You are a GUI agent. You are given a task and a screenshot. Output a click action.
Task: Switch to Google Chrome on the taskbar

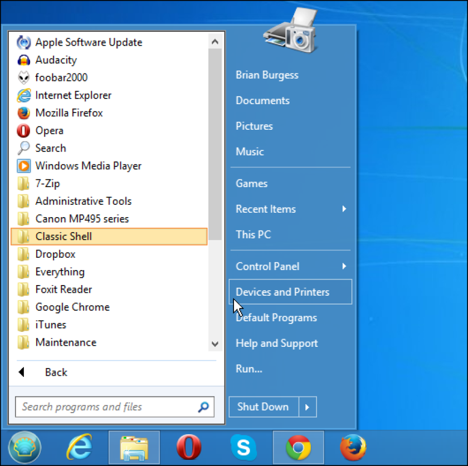coord(299,448)
